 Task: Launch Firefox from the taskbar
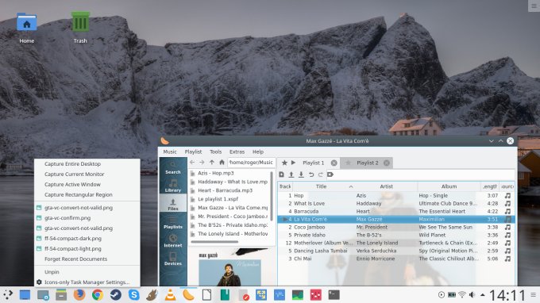pyautogui.click(x=79, y=295)
